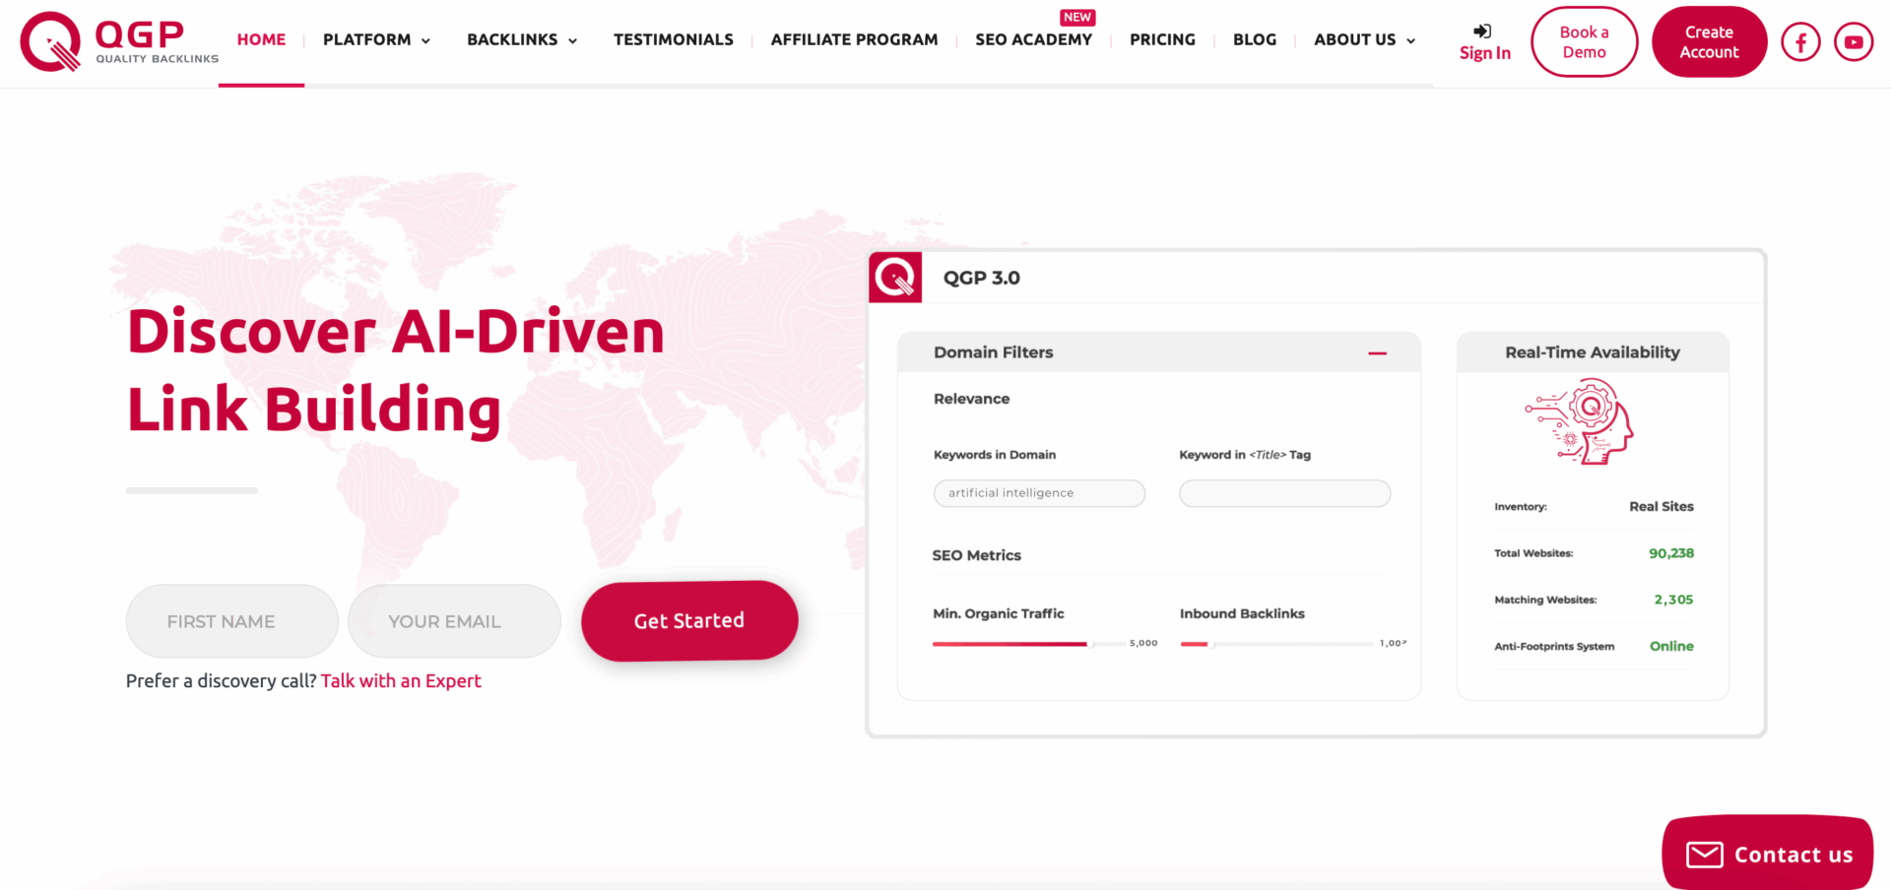
Task: Focus the Your Email input field
Action: click(454, 621)
